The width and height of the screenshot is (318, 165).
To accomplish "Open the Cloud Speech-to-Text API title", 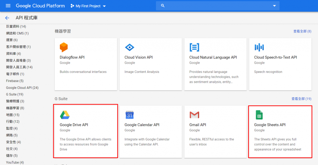I will click(x=275, y=57).
